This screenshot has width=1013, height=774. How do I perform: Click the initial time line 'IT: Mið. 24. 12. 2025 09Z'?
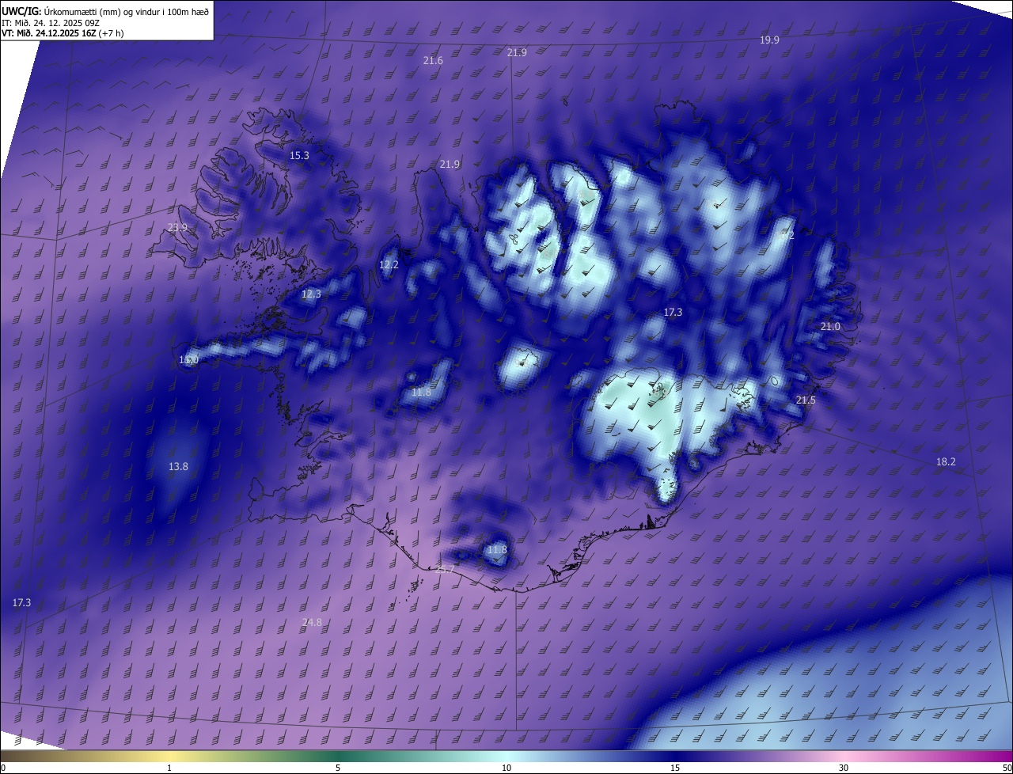coord(52,22)
